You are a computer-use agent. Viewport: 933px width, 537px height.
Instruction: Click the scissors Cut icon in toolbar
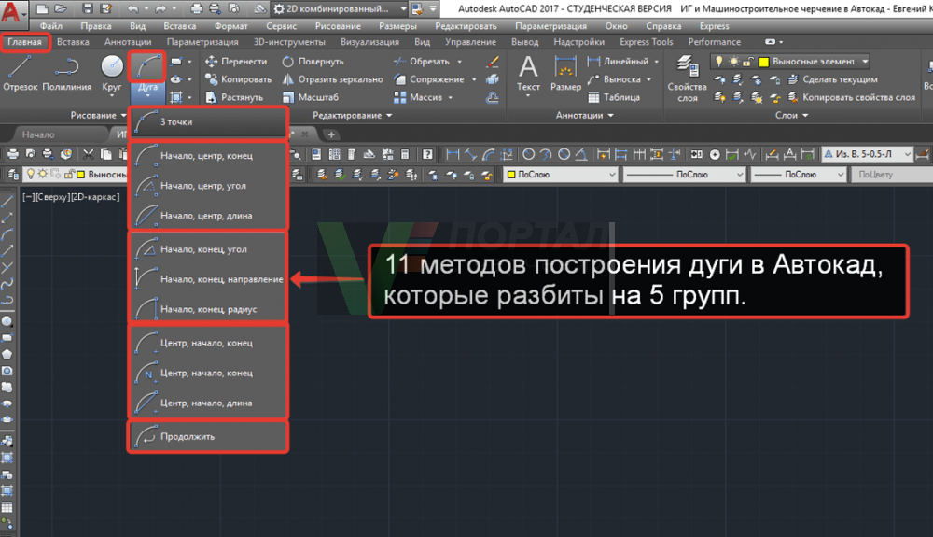tap(88, 154)
